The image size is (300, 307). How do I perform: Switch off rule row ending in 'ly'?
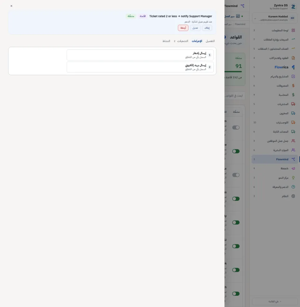[x=236, y=222]
